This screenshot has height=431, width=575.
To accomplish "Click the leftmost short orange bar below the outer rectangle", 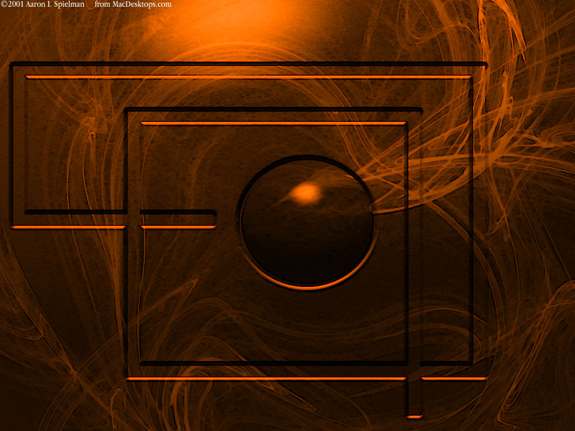I will 69,227.
